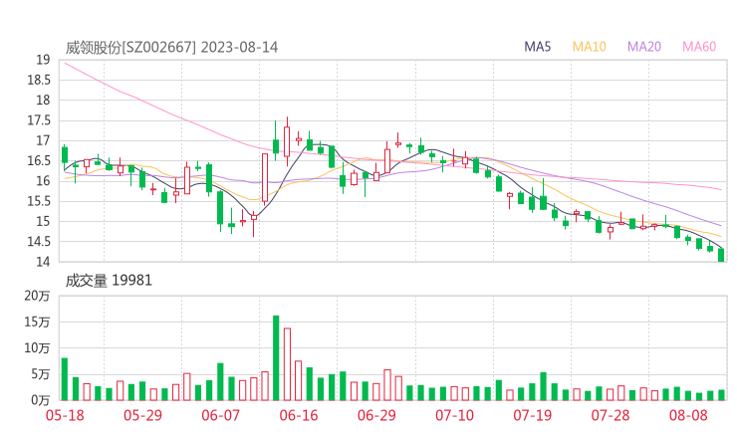The height and width of the screenshot is (438, 737).
Task: Click the pink MA60 line start near 19
Action: [x=67, y=63]
